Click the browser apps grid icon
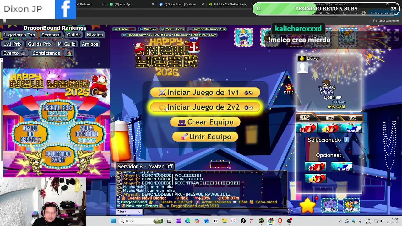The height and width of the screenshot is (226, 402). 4,21
